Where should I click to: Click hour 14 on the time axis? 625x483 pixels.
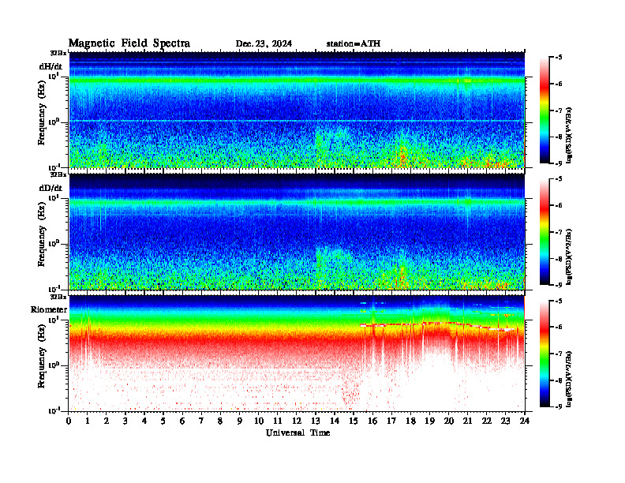[x=335, y=421]
